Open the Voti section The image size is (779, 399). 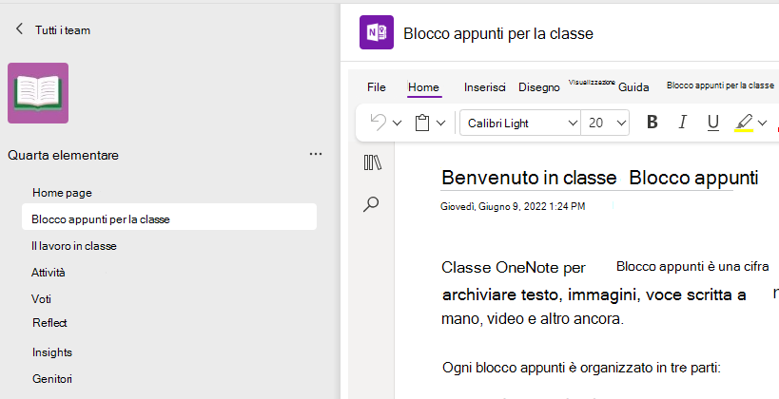[x=41, y=298]
